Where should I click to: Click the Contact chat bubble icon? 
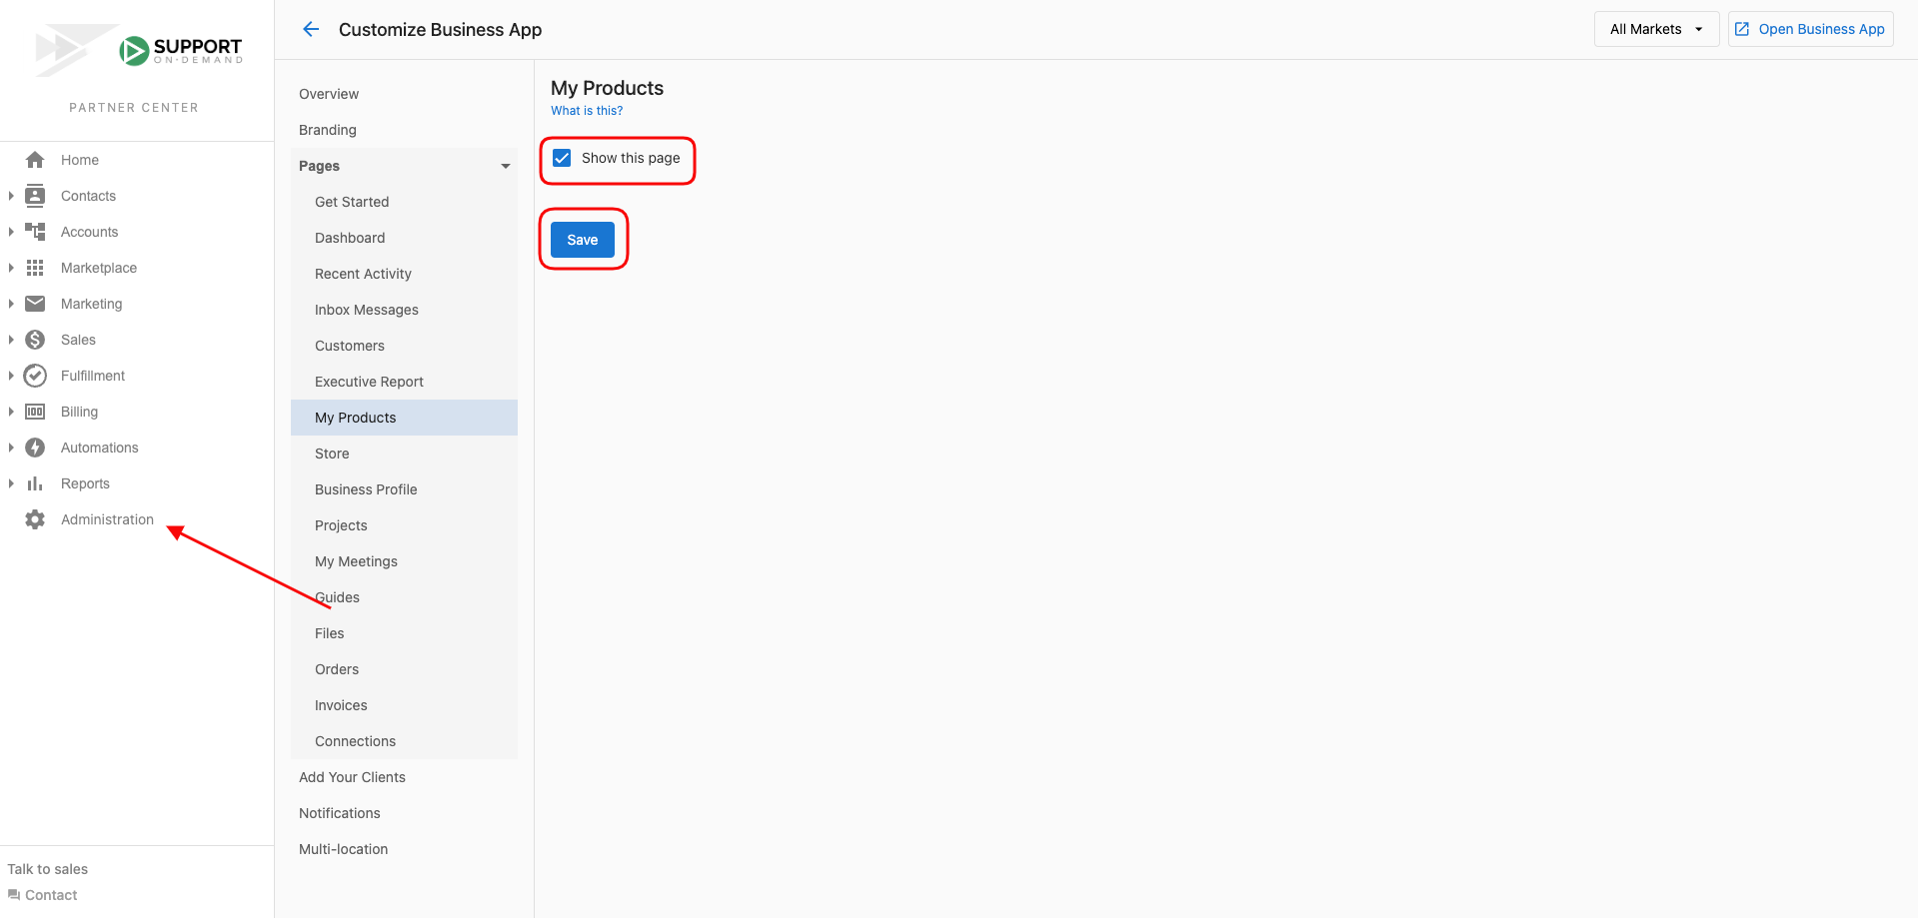[x=14, y=895]
